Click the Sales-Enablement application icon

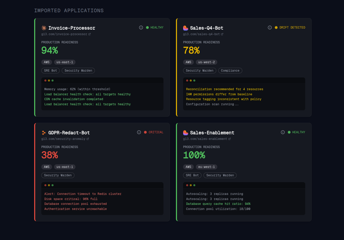(185, 133)
